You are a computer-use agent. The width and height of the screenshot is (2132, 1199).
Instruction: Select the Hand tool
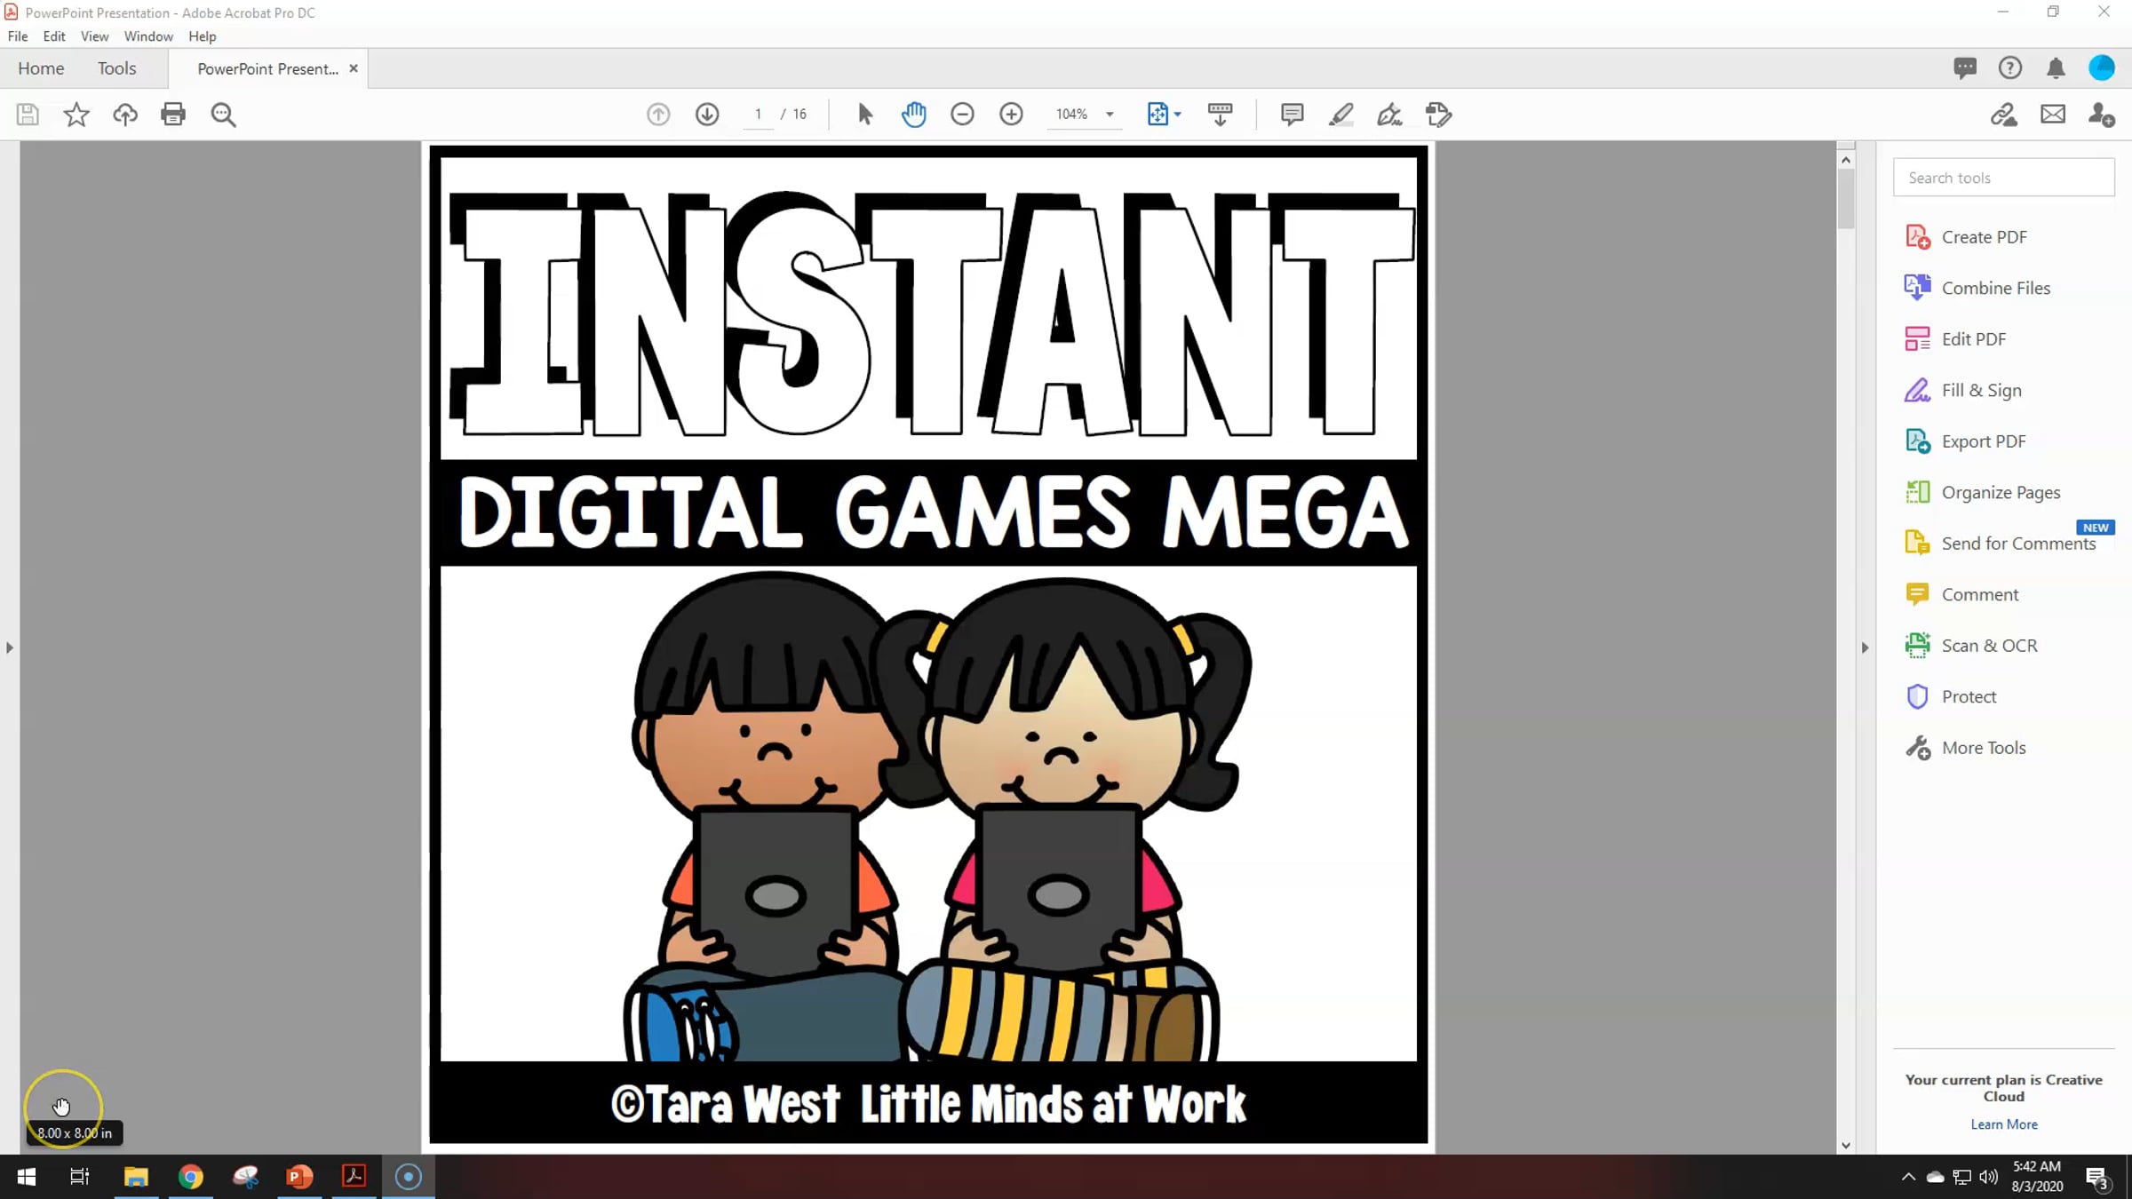point(914,115)
